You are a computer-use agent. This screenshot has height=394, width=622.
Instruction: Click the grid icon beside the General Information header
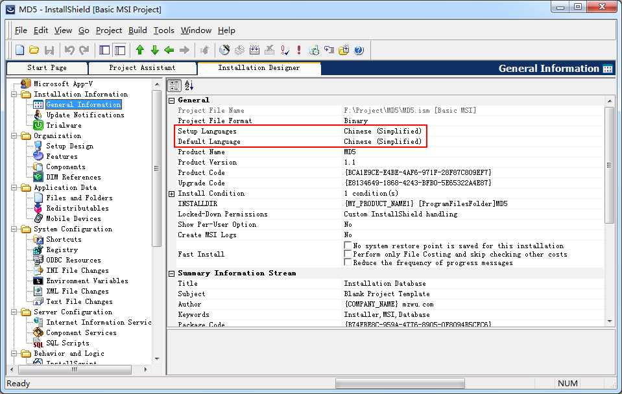(x=608, y=69)
